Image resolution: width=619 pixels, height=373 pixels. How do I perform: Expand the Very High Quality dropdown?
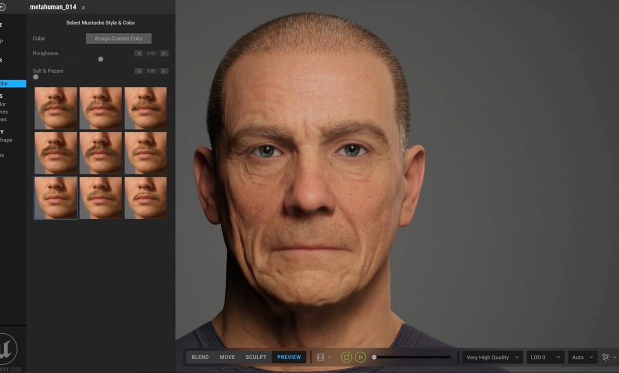(492, 357)
